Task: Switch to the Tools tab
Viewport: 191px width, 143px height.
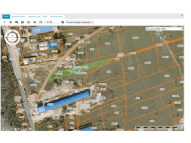Action: [6, 17]
